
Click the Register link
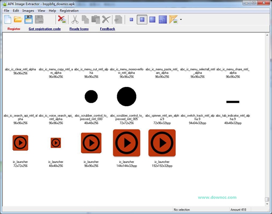coord(14,29)
